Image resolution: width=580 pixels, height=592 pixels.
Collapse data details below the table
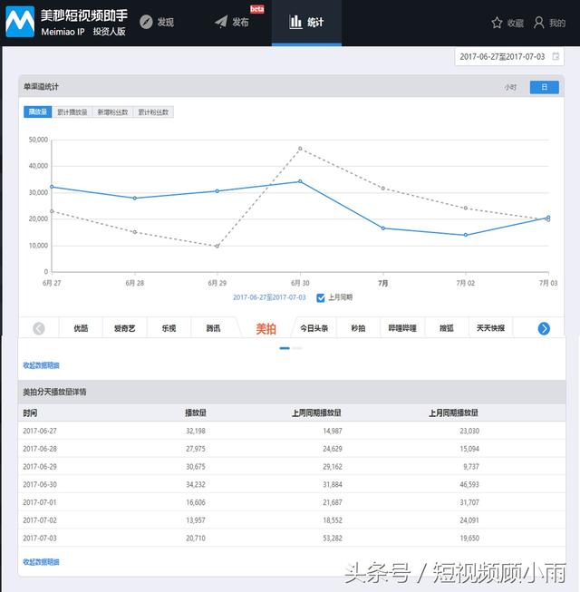(41, 562)
